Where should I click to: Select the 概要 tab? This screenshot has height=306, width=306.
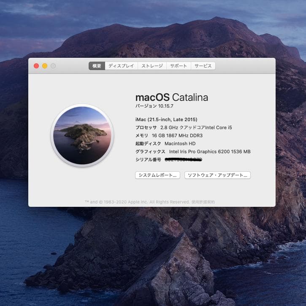[x=97, y=66]
